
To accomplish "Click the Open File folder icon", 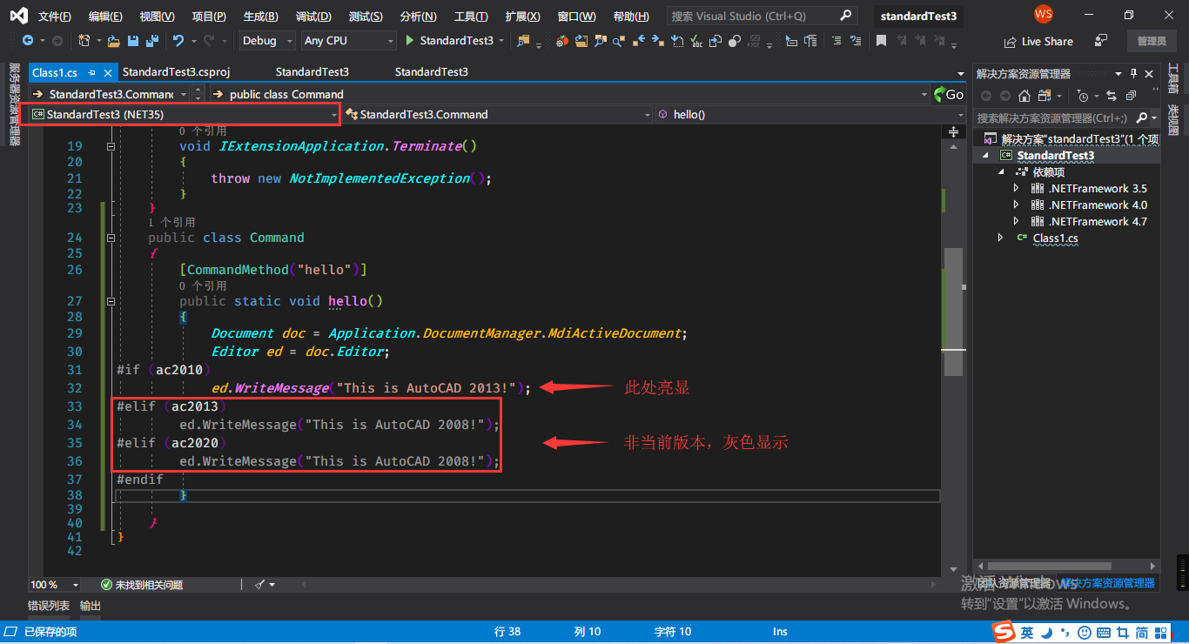I will 115,41.
